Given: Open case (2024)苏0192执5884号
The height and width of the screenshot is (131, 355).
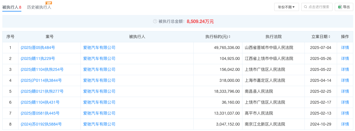Looking at the screenshot, I should pos(41,124).
